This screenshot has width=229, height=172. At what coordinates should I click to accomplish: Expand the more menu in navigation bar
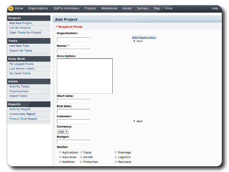169,8
